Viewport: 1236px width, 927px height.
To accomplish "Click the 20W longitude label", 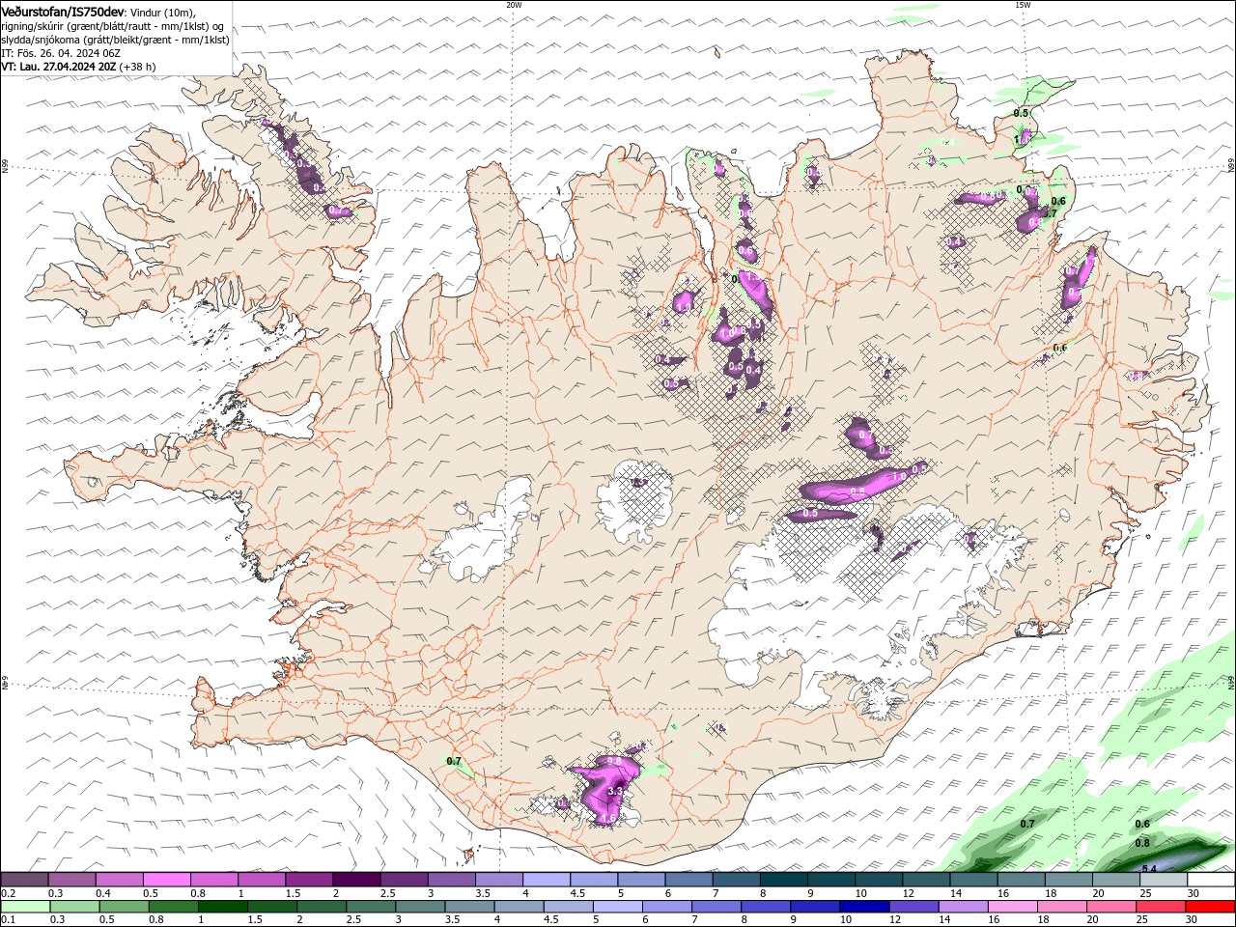I will click(x=514, y=5).
